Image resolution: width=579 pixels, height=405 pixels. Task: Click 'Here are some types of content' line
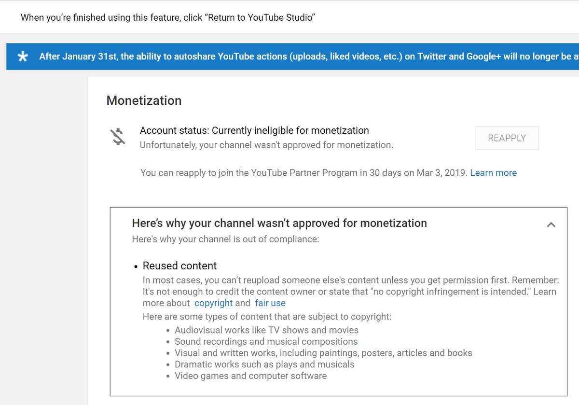tap(267, 317)
